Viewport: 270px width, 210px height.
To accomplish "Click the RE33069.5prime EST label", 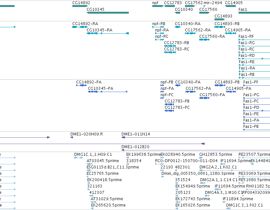I will [254, 174].
